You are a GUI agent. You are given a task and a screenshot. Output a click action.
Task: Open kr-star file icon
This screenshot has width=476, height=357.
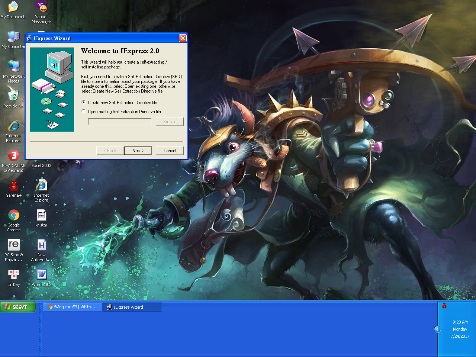pos(41,218)
